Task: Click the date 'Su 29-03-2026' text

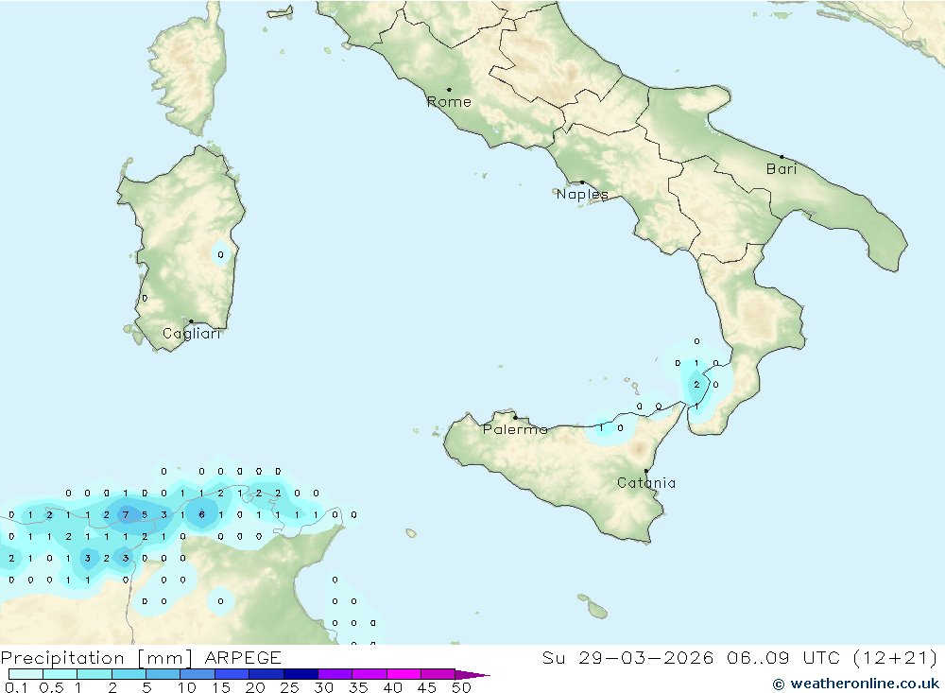Action: pyautogui.click(x=628, y=657)
